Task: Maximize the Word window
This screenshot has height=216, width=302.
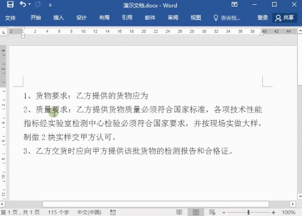Action: [274, 4]
